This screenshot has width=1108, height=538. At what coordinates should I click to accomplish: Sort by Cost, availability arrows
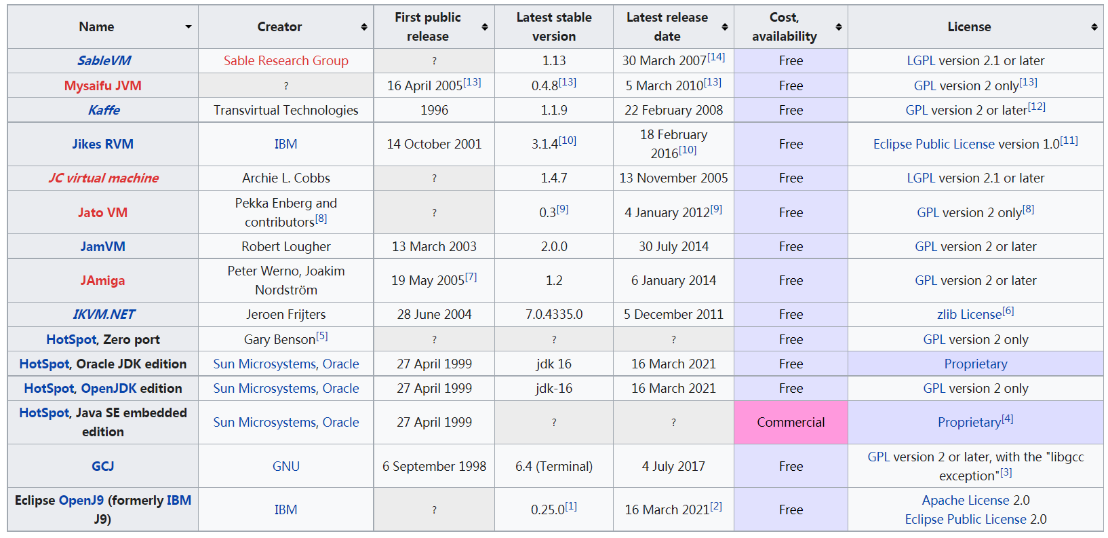tap(839, 27)
